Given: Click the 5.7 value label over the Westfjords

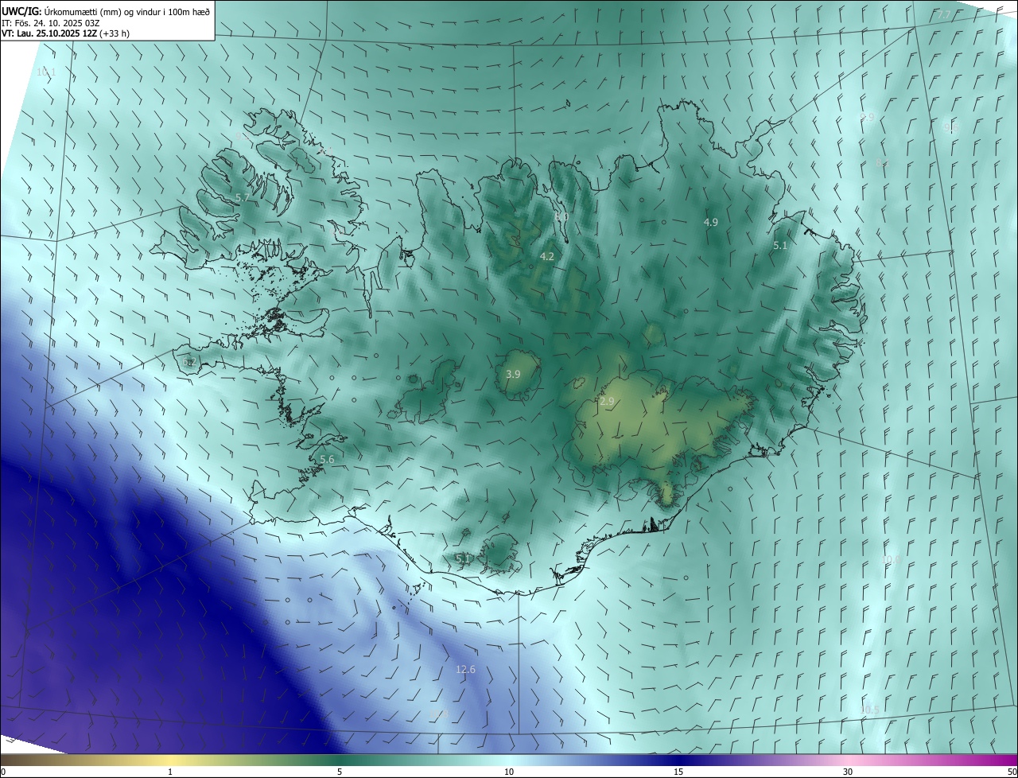Looking at the screenshot, I should pyautogui.click(x=243, y=197).
